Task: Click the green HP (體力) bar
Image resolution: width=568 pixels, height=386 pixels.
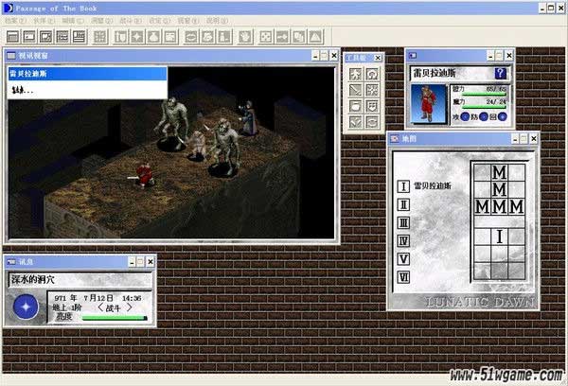Action: pos(484,95)
